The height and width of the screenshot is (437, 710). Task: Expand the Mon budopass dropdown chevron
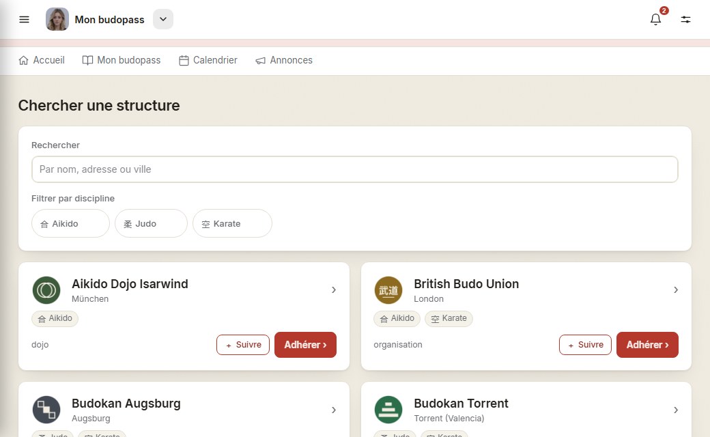[x=163, y=20]
